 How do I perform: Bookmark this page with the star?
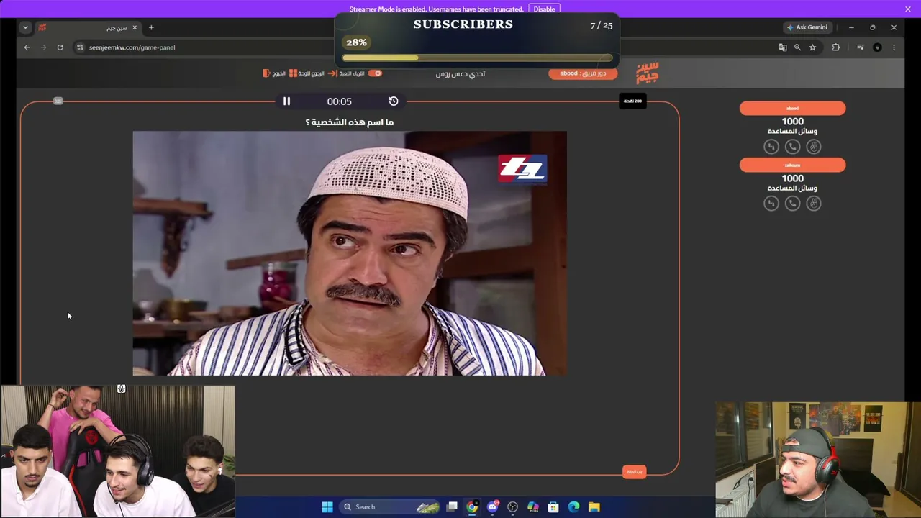812,47
